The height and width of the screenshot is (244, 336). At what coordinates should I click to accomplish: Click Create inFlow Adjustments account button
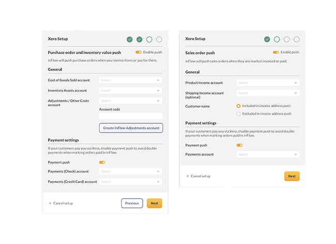tap(131, 128)
